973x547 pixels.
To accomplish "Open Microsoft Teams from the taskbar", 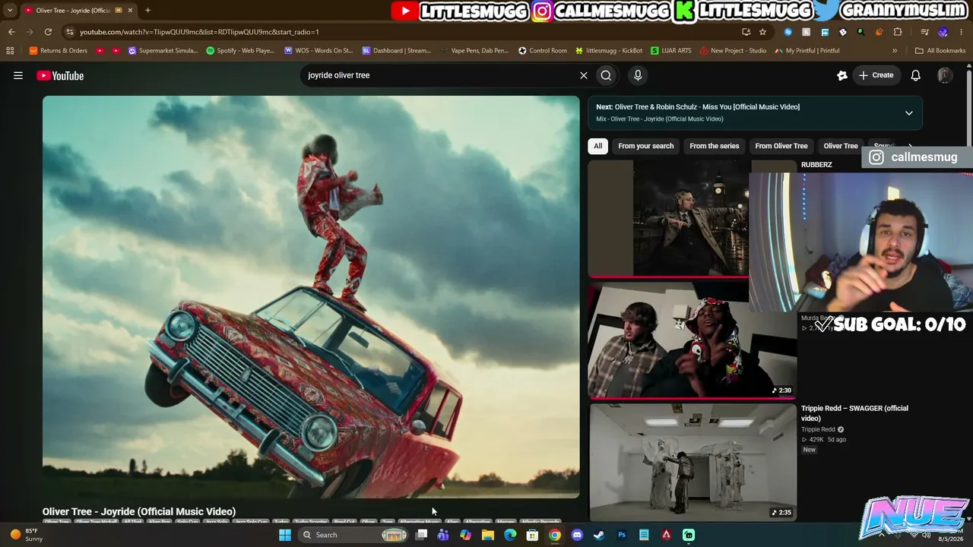I will [443, 535].
